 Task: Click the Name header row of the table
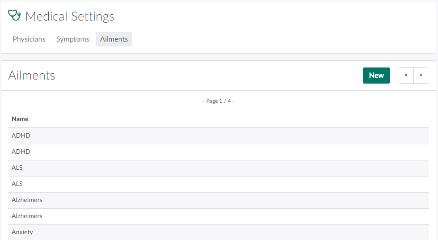point(218,119)
